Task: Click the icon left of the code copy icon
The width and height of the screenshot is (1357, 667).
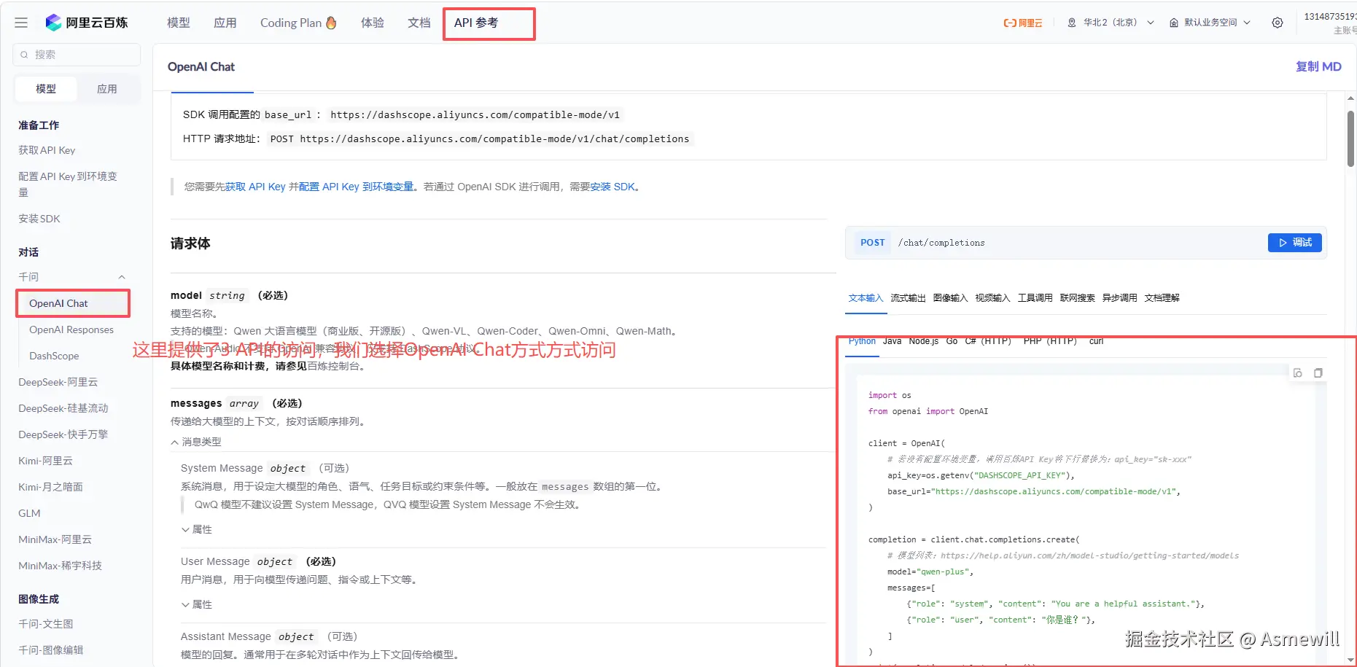Action: click(x=1298, y=373)
